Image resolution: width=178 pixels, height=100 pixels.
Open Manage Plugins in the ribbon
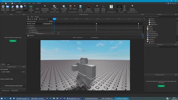3,8
